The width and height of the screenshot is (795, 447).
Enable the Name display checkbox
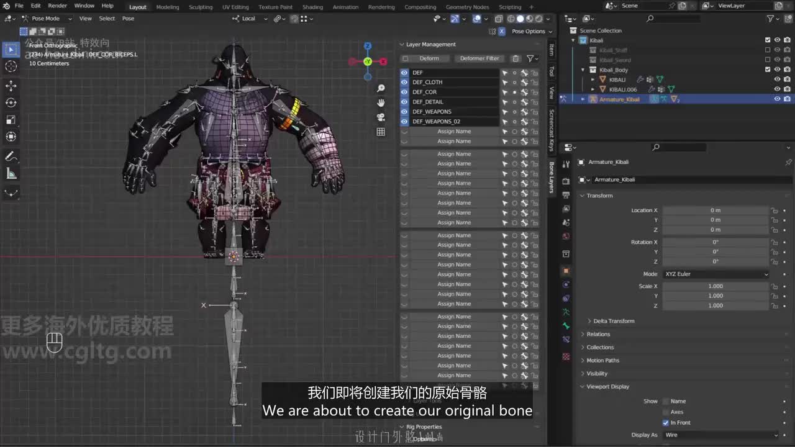[x=666, y=401]
